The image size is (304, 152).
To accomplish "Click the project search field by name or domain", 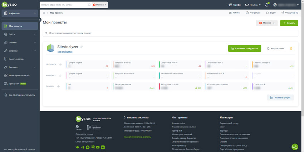I will coord(170,33).
